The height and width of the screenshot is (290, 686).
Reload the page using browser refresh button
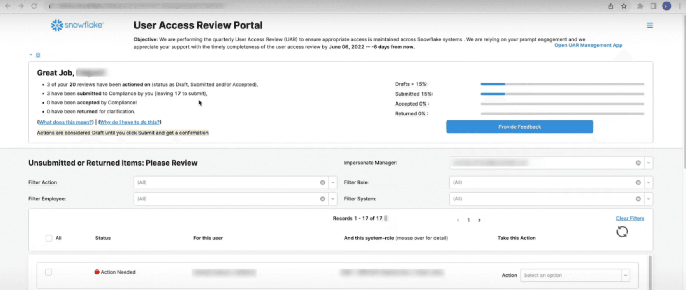(34, 6)
